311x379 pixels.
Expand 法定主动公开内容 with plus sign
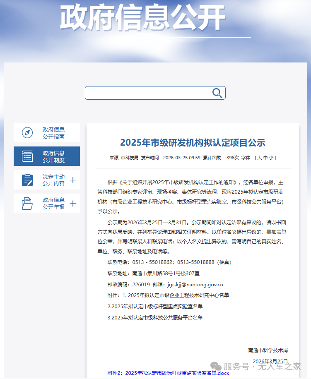(x=73, y=180)
